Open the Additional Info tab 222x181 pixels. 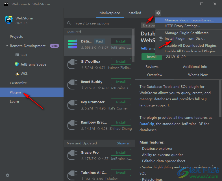click(195, 67)
